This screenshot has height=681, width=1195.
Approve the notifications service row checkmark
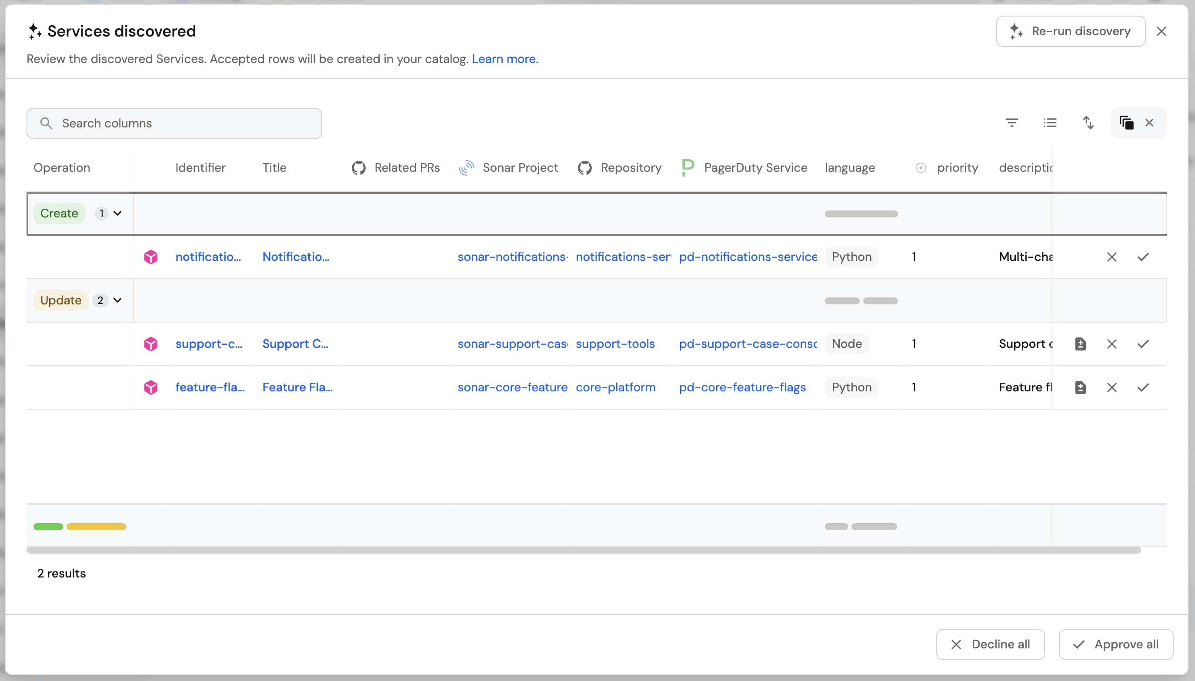(x=1143, y=257)
